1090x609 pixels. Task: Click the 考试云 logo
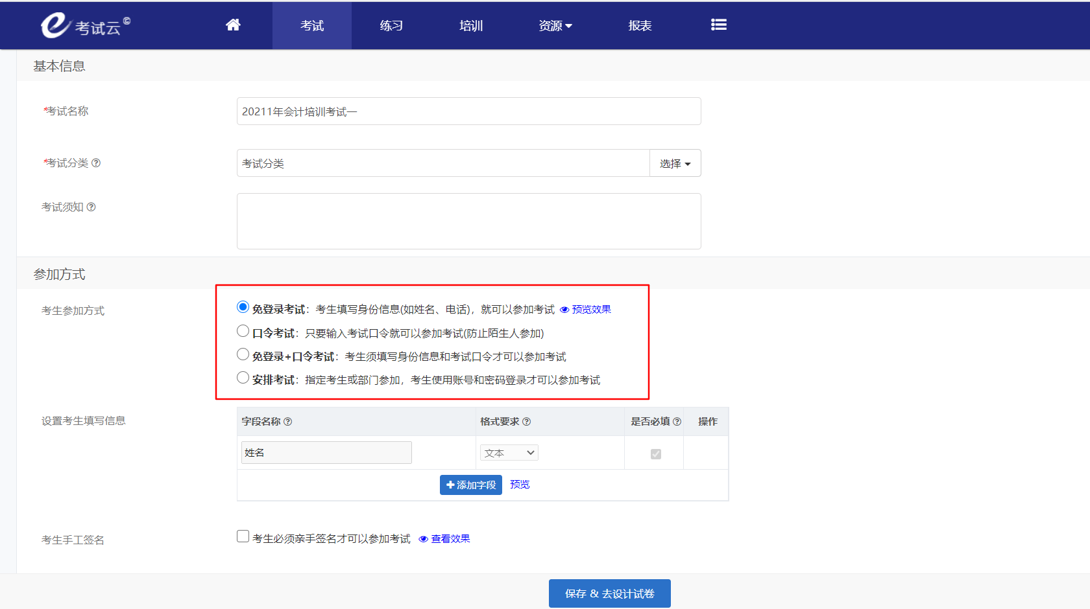(x=85, y=26)
